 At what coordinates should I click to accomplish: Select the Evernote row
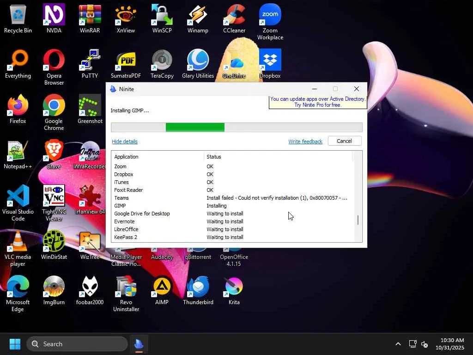(x=232, y=221)
